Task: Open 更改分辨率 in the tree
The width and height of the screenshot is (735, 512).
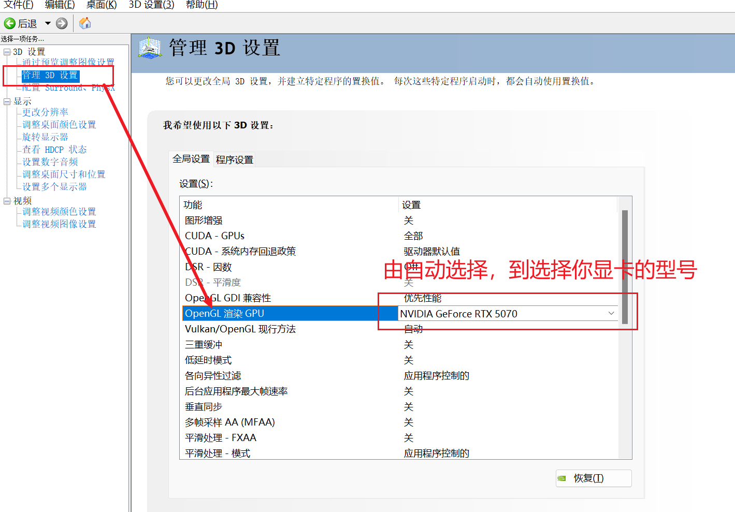Action: [45, 112]
